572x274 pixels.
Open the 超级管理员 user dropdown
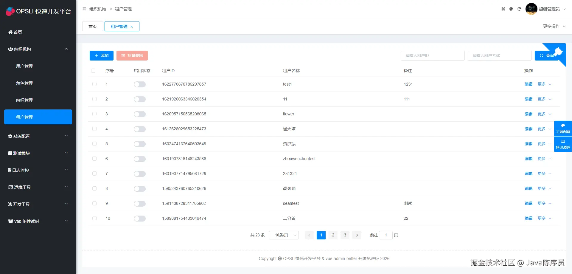[x=552, y=9]
